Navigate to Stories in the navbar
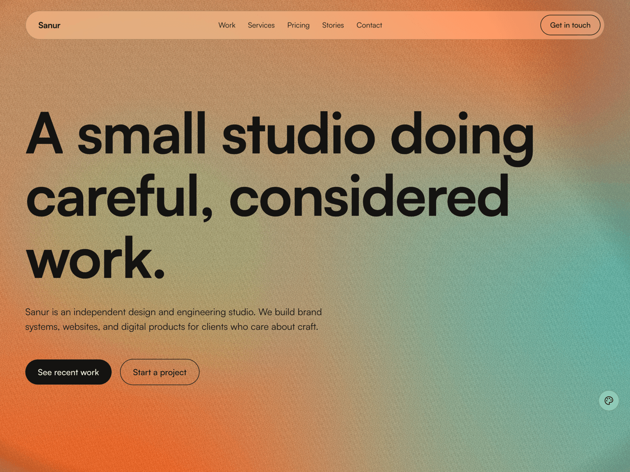This screenshot has width=630, height=472. 333,25
